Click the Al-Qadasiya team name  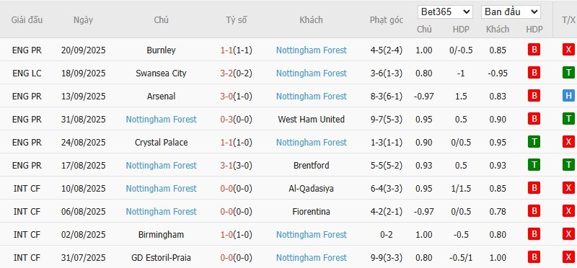click(312, 189)
